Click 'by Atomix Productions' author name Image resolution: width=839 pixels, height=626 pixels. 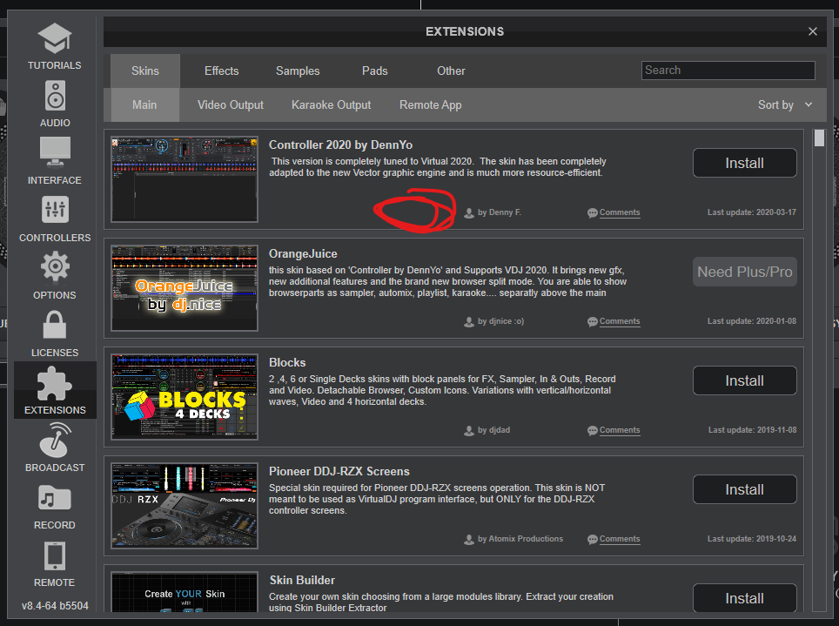coord(520,539)
